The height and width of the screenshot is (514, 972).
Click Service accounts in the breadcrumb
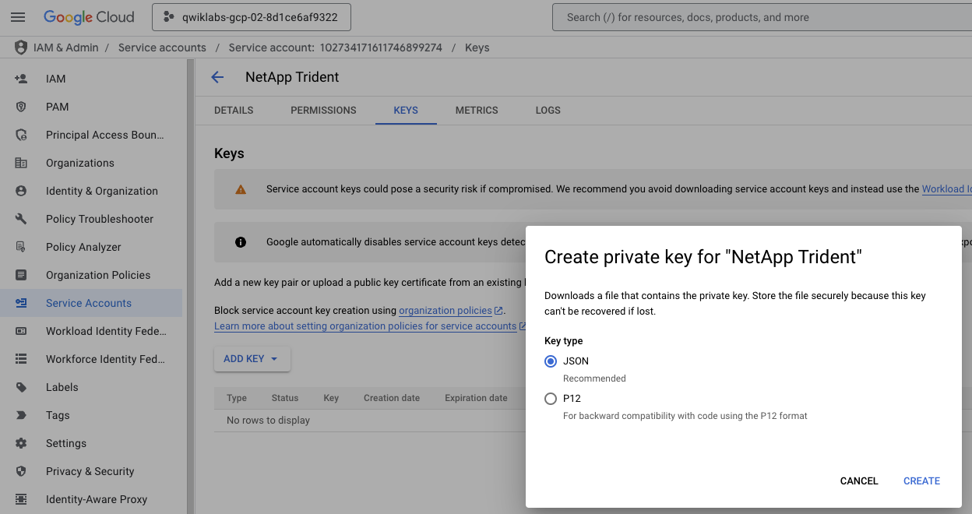point(162,48)
